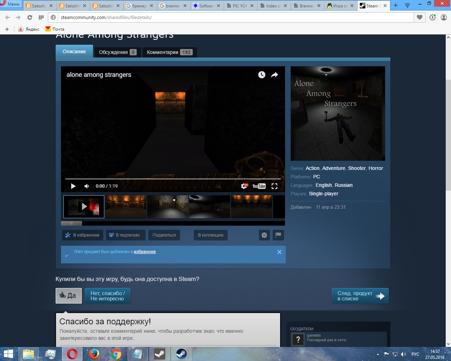Open Firefox from the taskbar
451x361 pixels.
click(x=94, y=354)
